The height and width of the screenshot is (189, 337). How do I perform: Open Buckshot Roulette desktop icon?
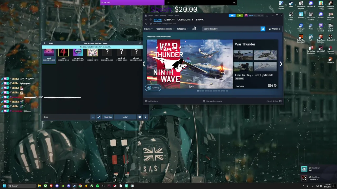[330, 5]
